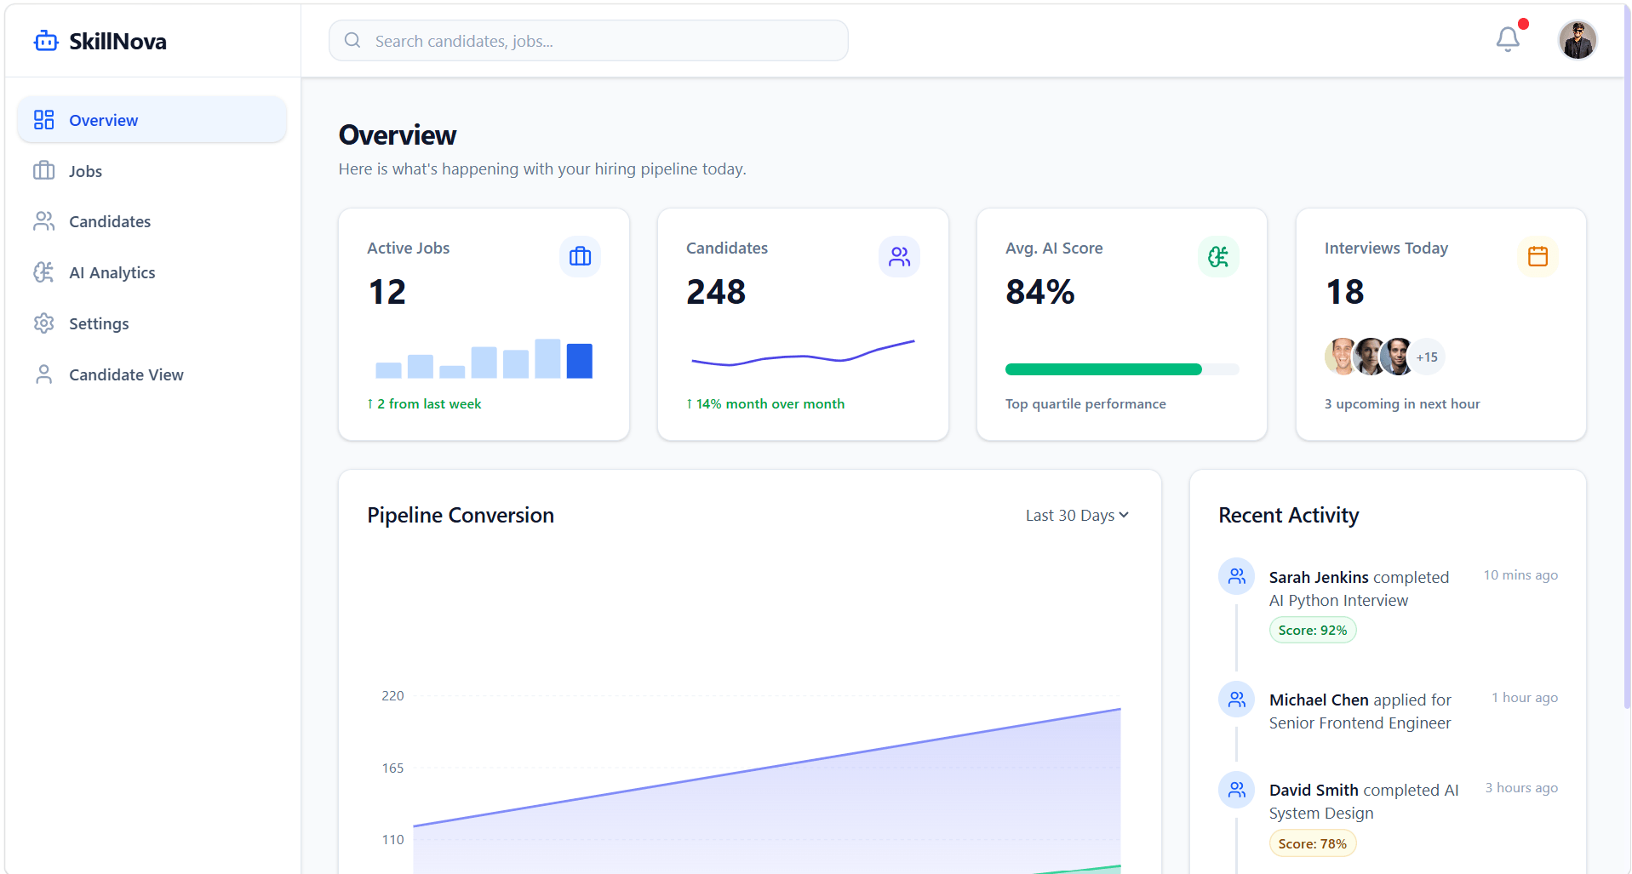Click the 165 axis label
The width and height of the screenshot is (1632, 874).
click(x=392, y=768)
